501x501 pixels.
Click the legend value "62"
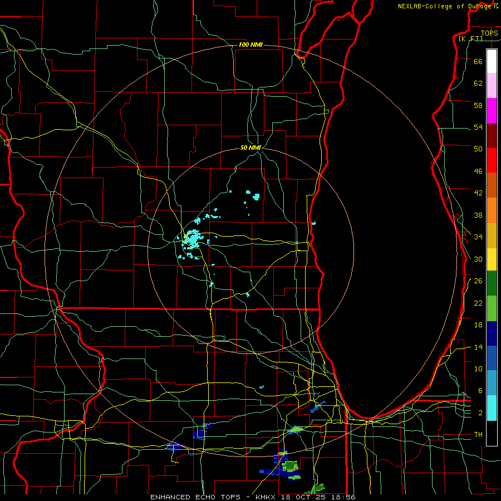[478, 83]
